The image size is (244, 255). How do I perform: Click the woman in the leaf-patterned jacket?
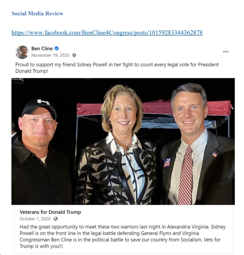[117, 145]
